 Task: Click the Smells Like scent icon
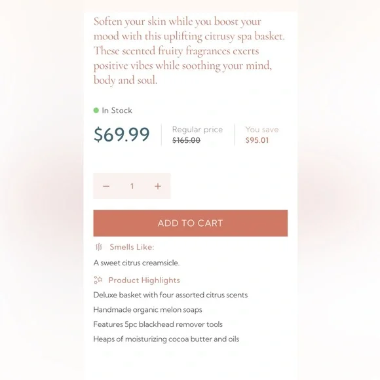coord(99,247)
